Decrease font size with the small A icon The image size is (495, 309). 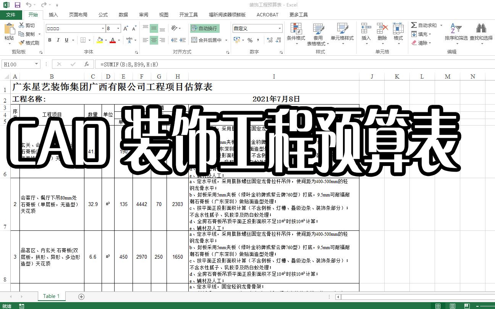(134, 29)
